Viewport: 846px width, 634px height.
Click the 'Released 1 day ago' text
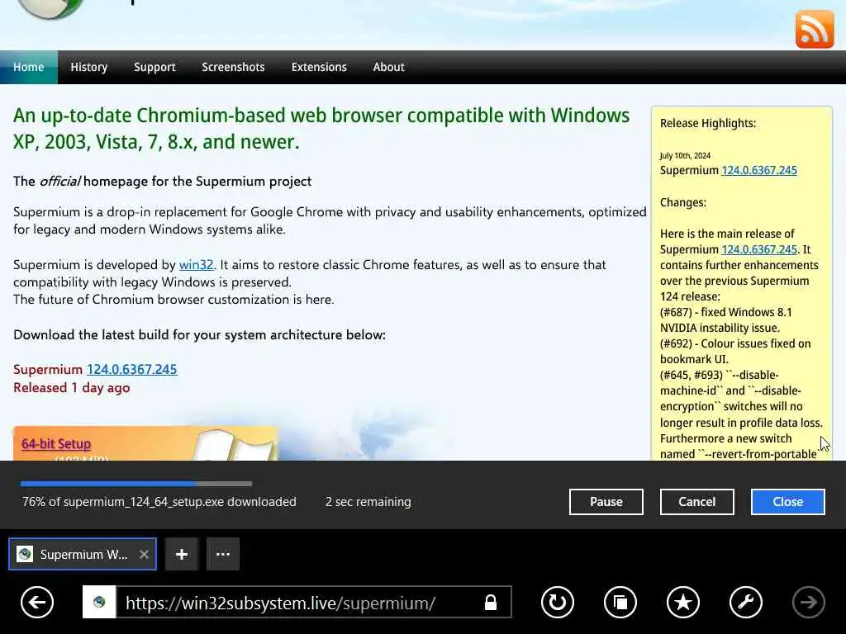[72, 388]
